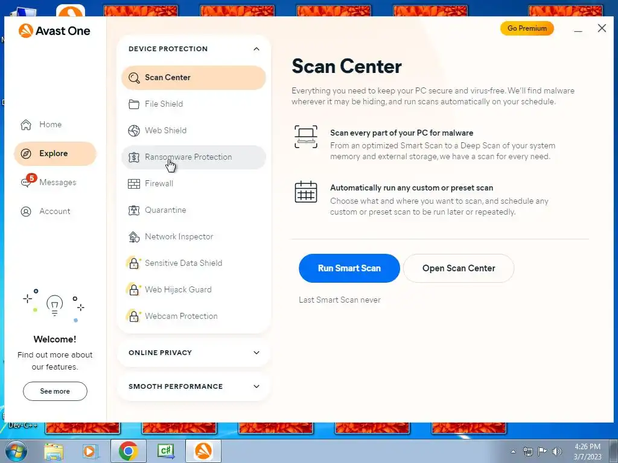The image size is (618, 463).
Task: Open Sensitive Data Shield item
Action: pyautogui.click(x=194, y=263)
